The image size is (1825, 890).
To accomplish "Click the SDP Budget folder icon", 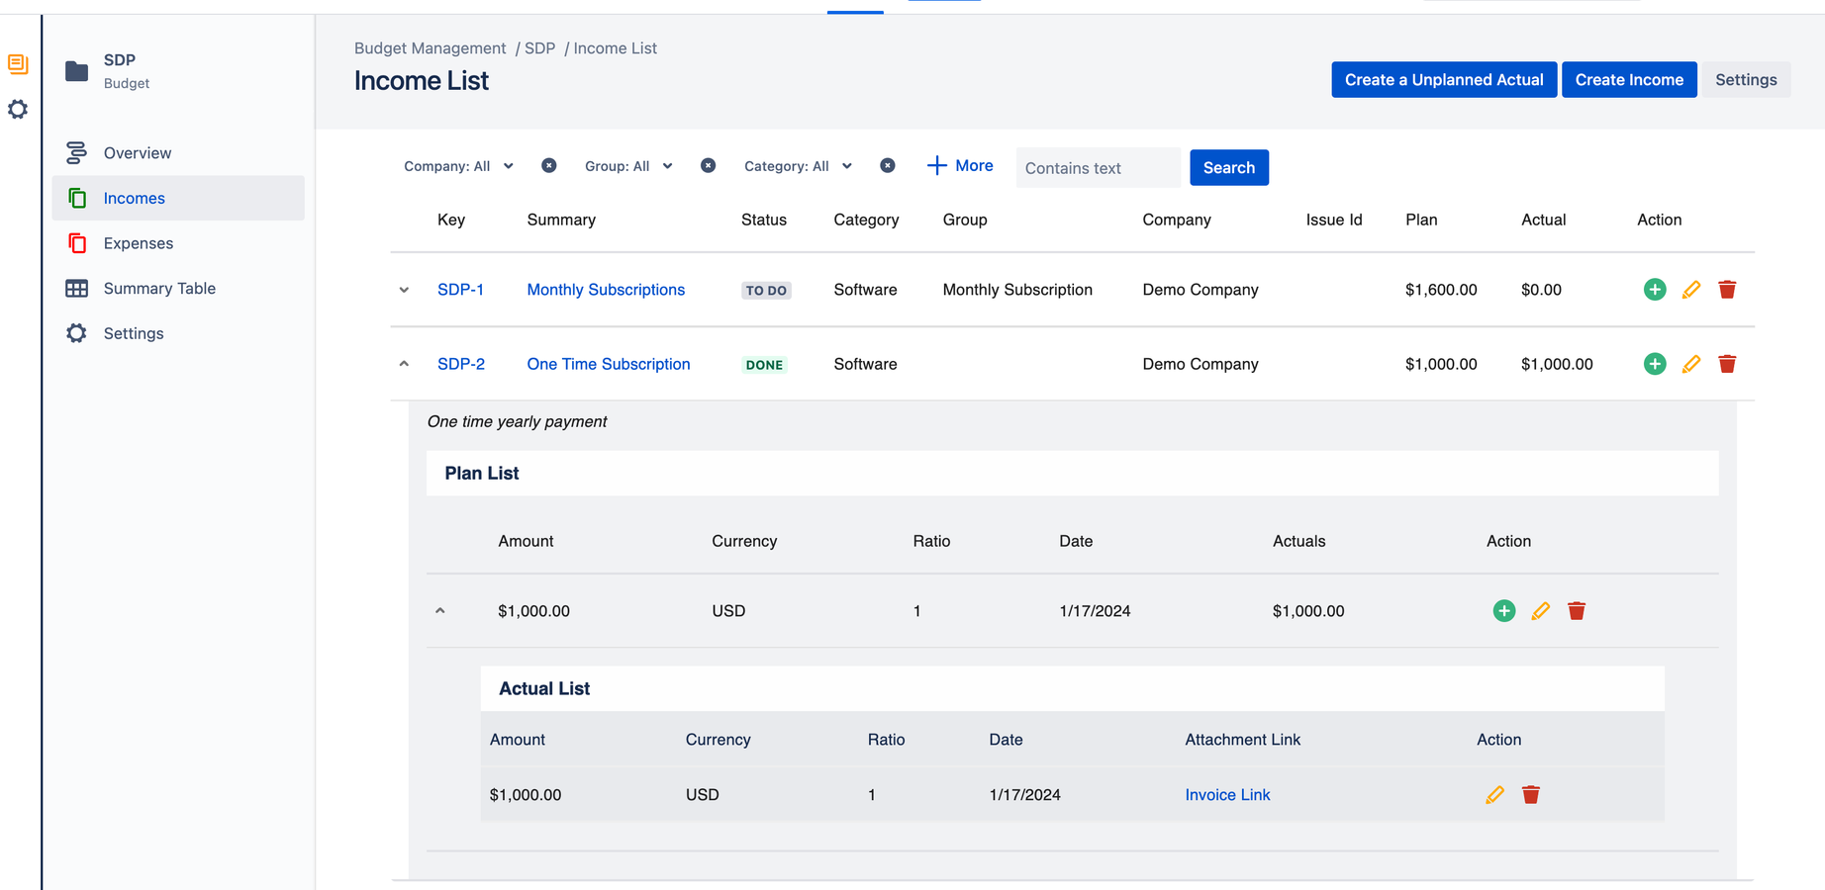I will pos(76,71).
